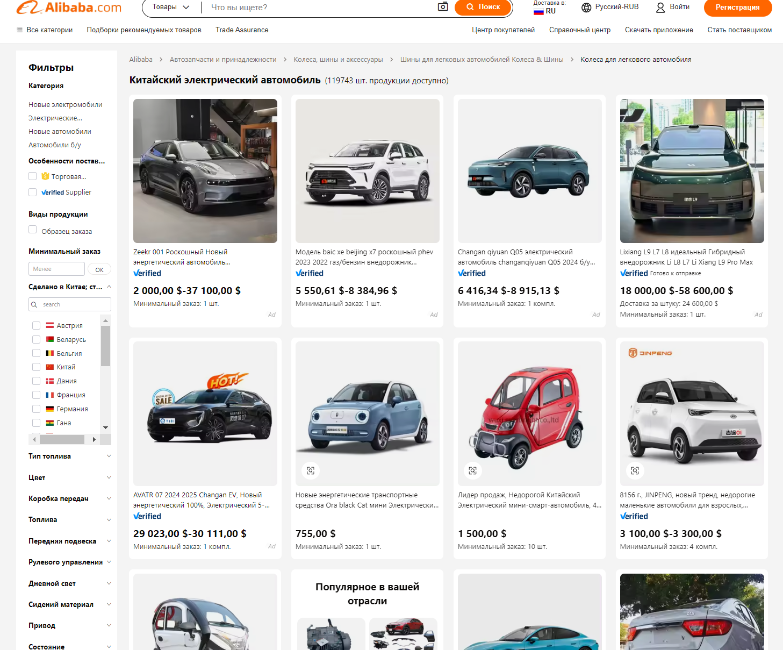The width and height of the screenshot is (783, 650).
Task: Click the country list vertical scrollbar
Action: (105, 346)
